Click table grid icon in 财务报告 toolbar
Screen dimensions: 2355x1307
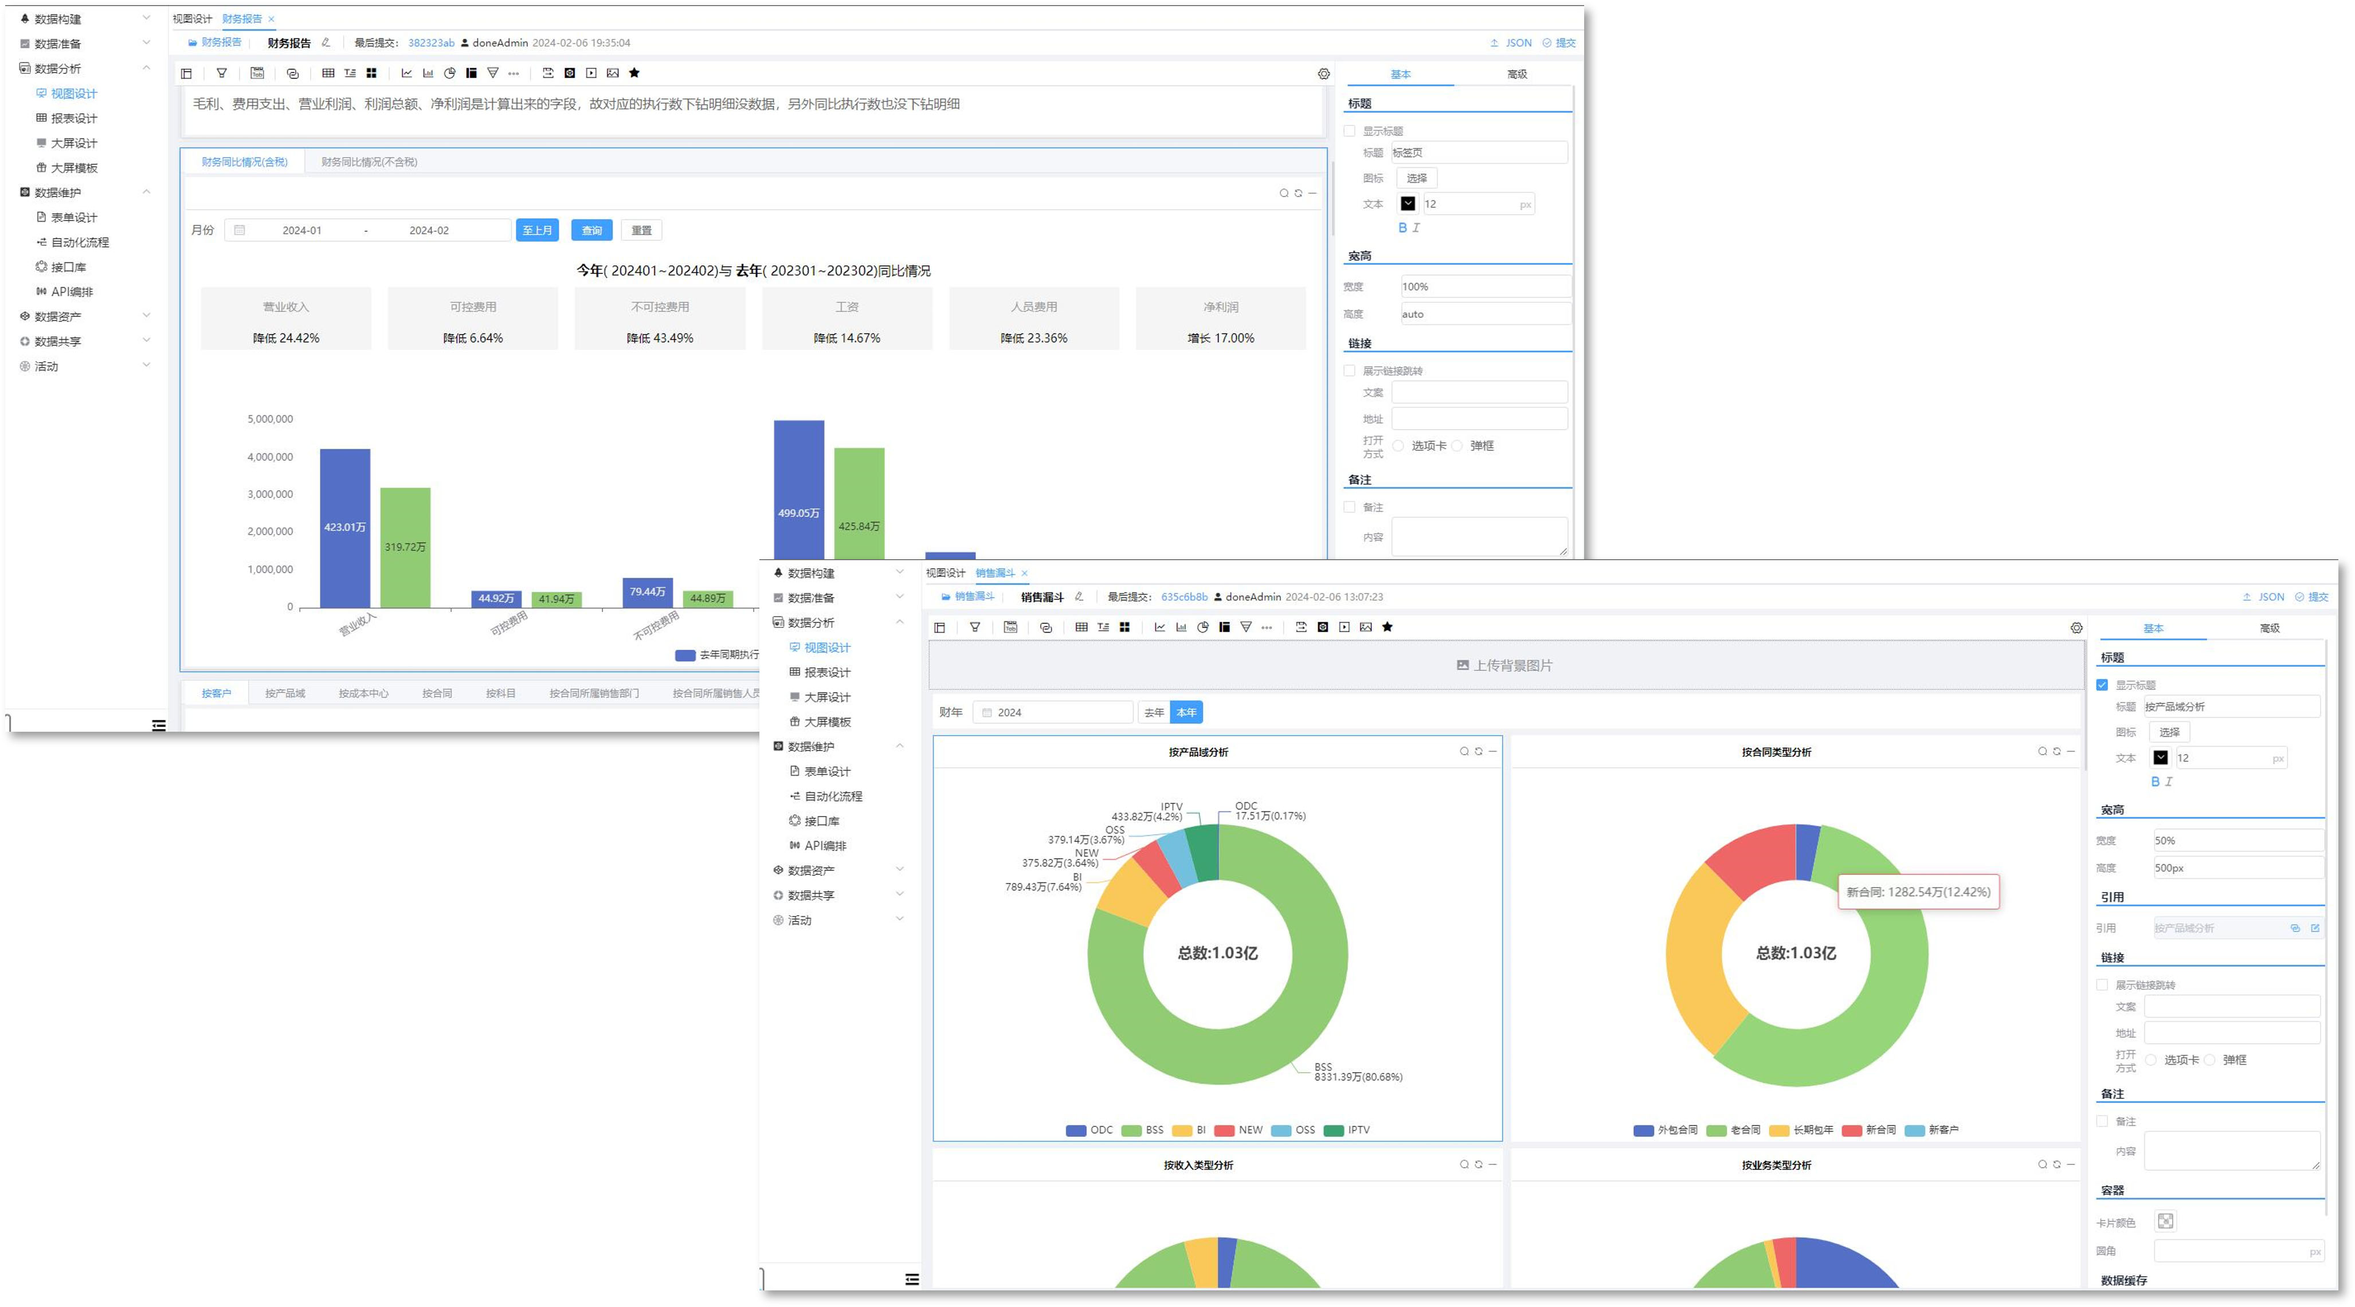328,73
